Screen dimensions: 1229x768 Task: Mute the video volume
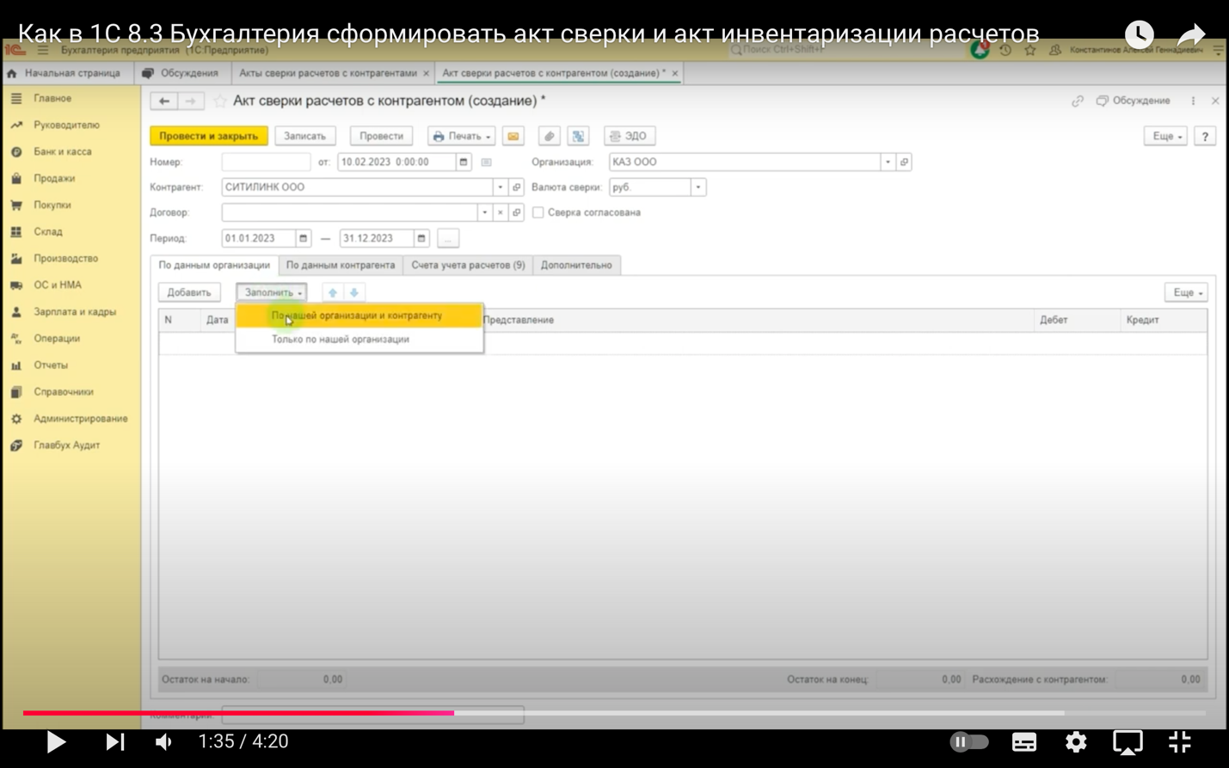coord(163,741)
